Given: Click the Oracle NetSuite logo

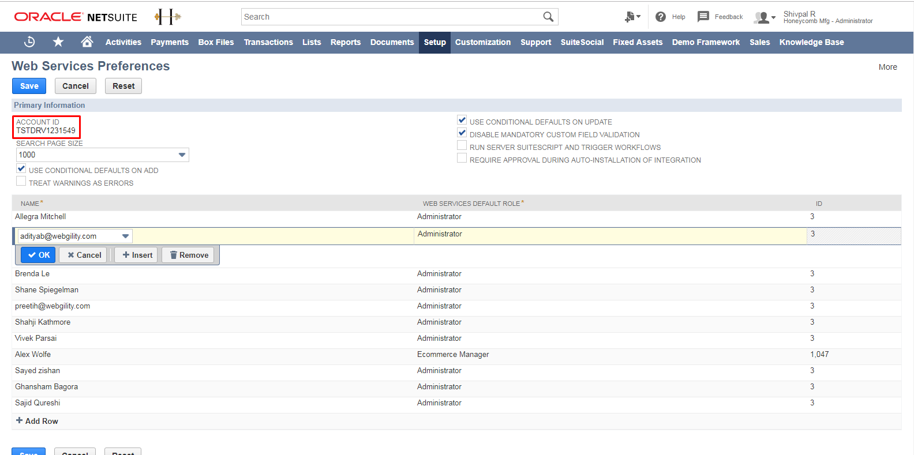Looking at the screenshot, I should [76, 17].
